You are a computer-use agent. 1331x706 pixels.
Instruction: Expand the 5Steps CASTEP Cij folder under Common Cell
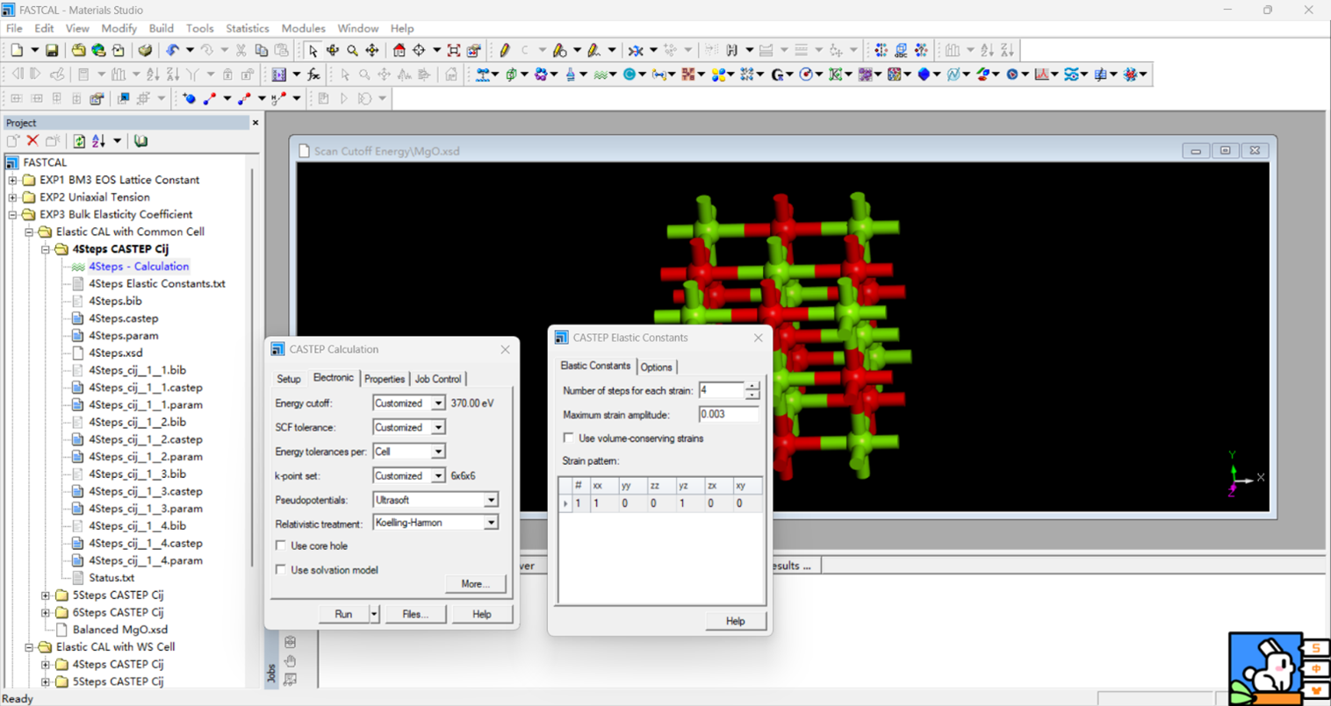46,595
